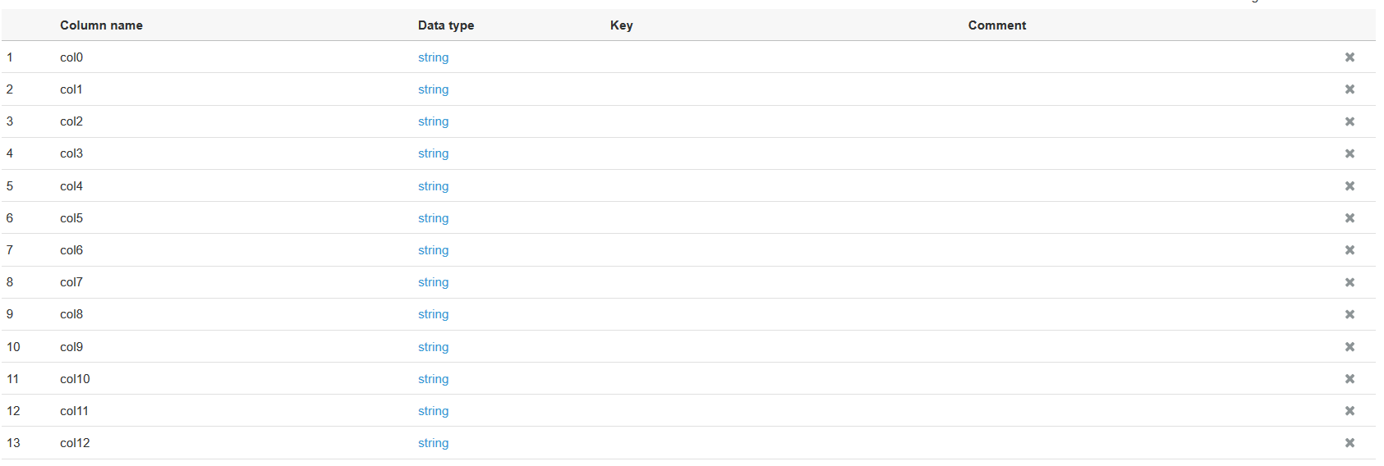Click the Comment column header

point(997,25)
